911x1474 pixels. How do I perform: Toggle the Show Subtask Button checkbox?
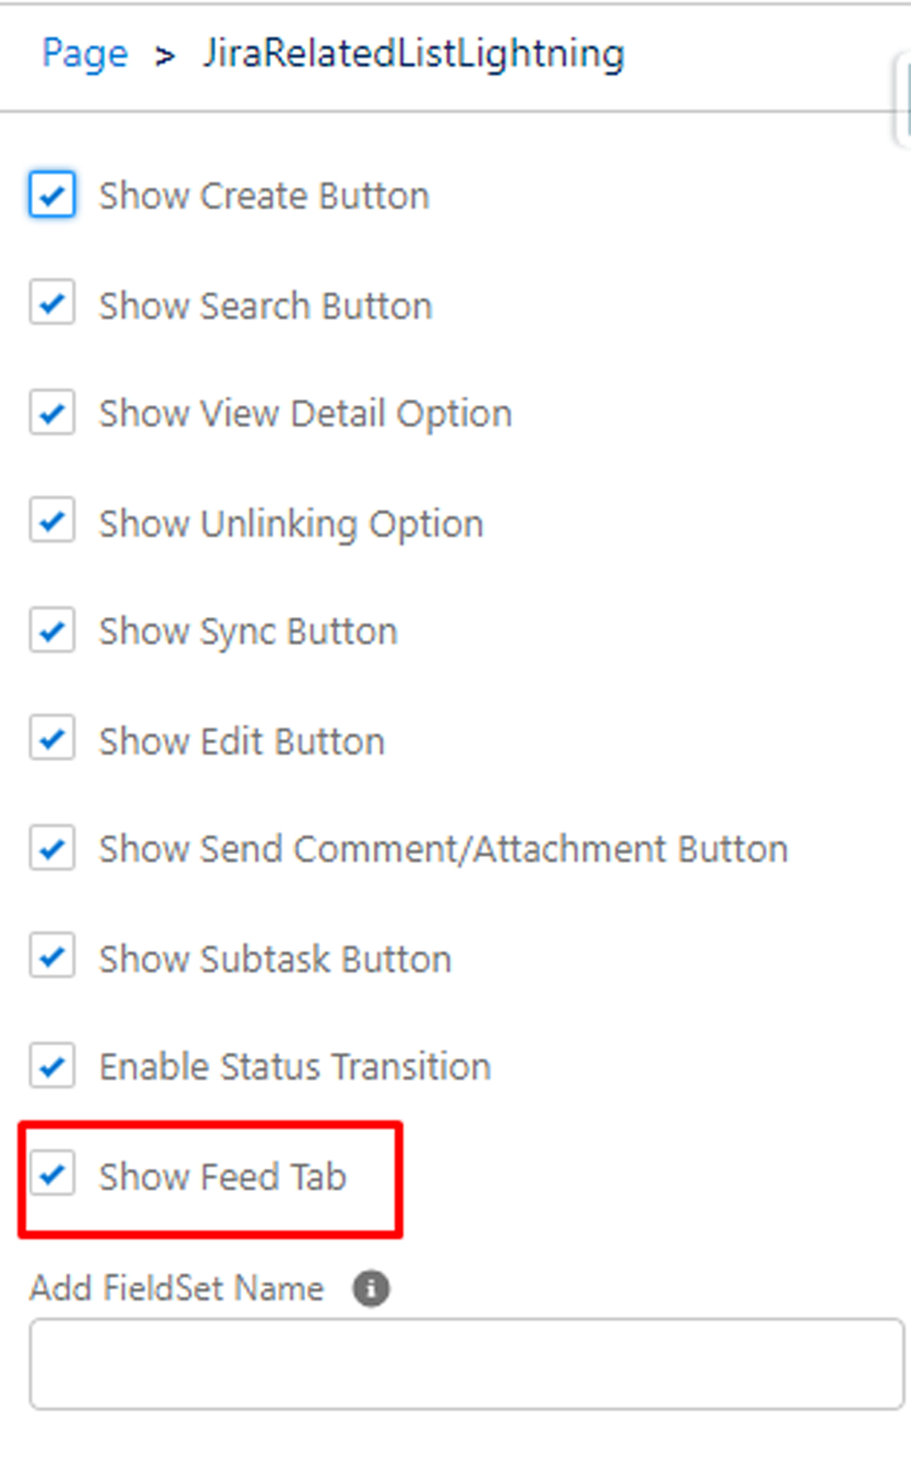[52, 958]
